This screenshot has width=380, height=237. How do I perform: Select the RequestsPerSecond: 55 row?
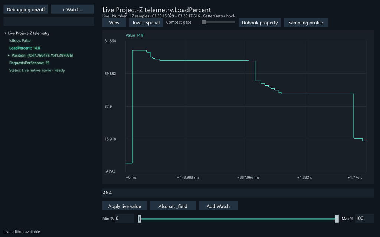click(29, 63)
